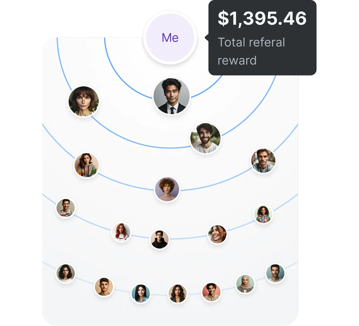This screenshot has height=326, width=359.
Task: Select the man in black suit avatar
Action: (x=171, y=96)
